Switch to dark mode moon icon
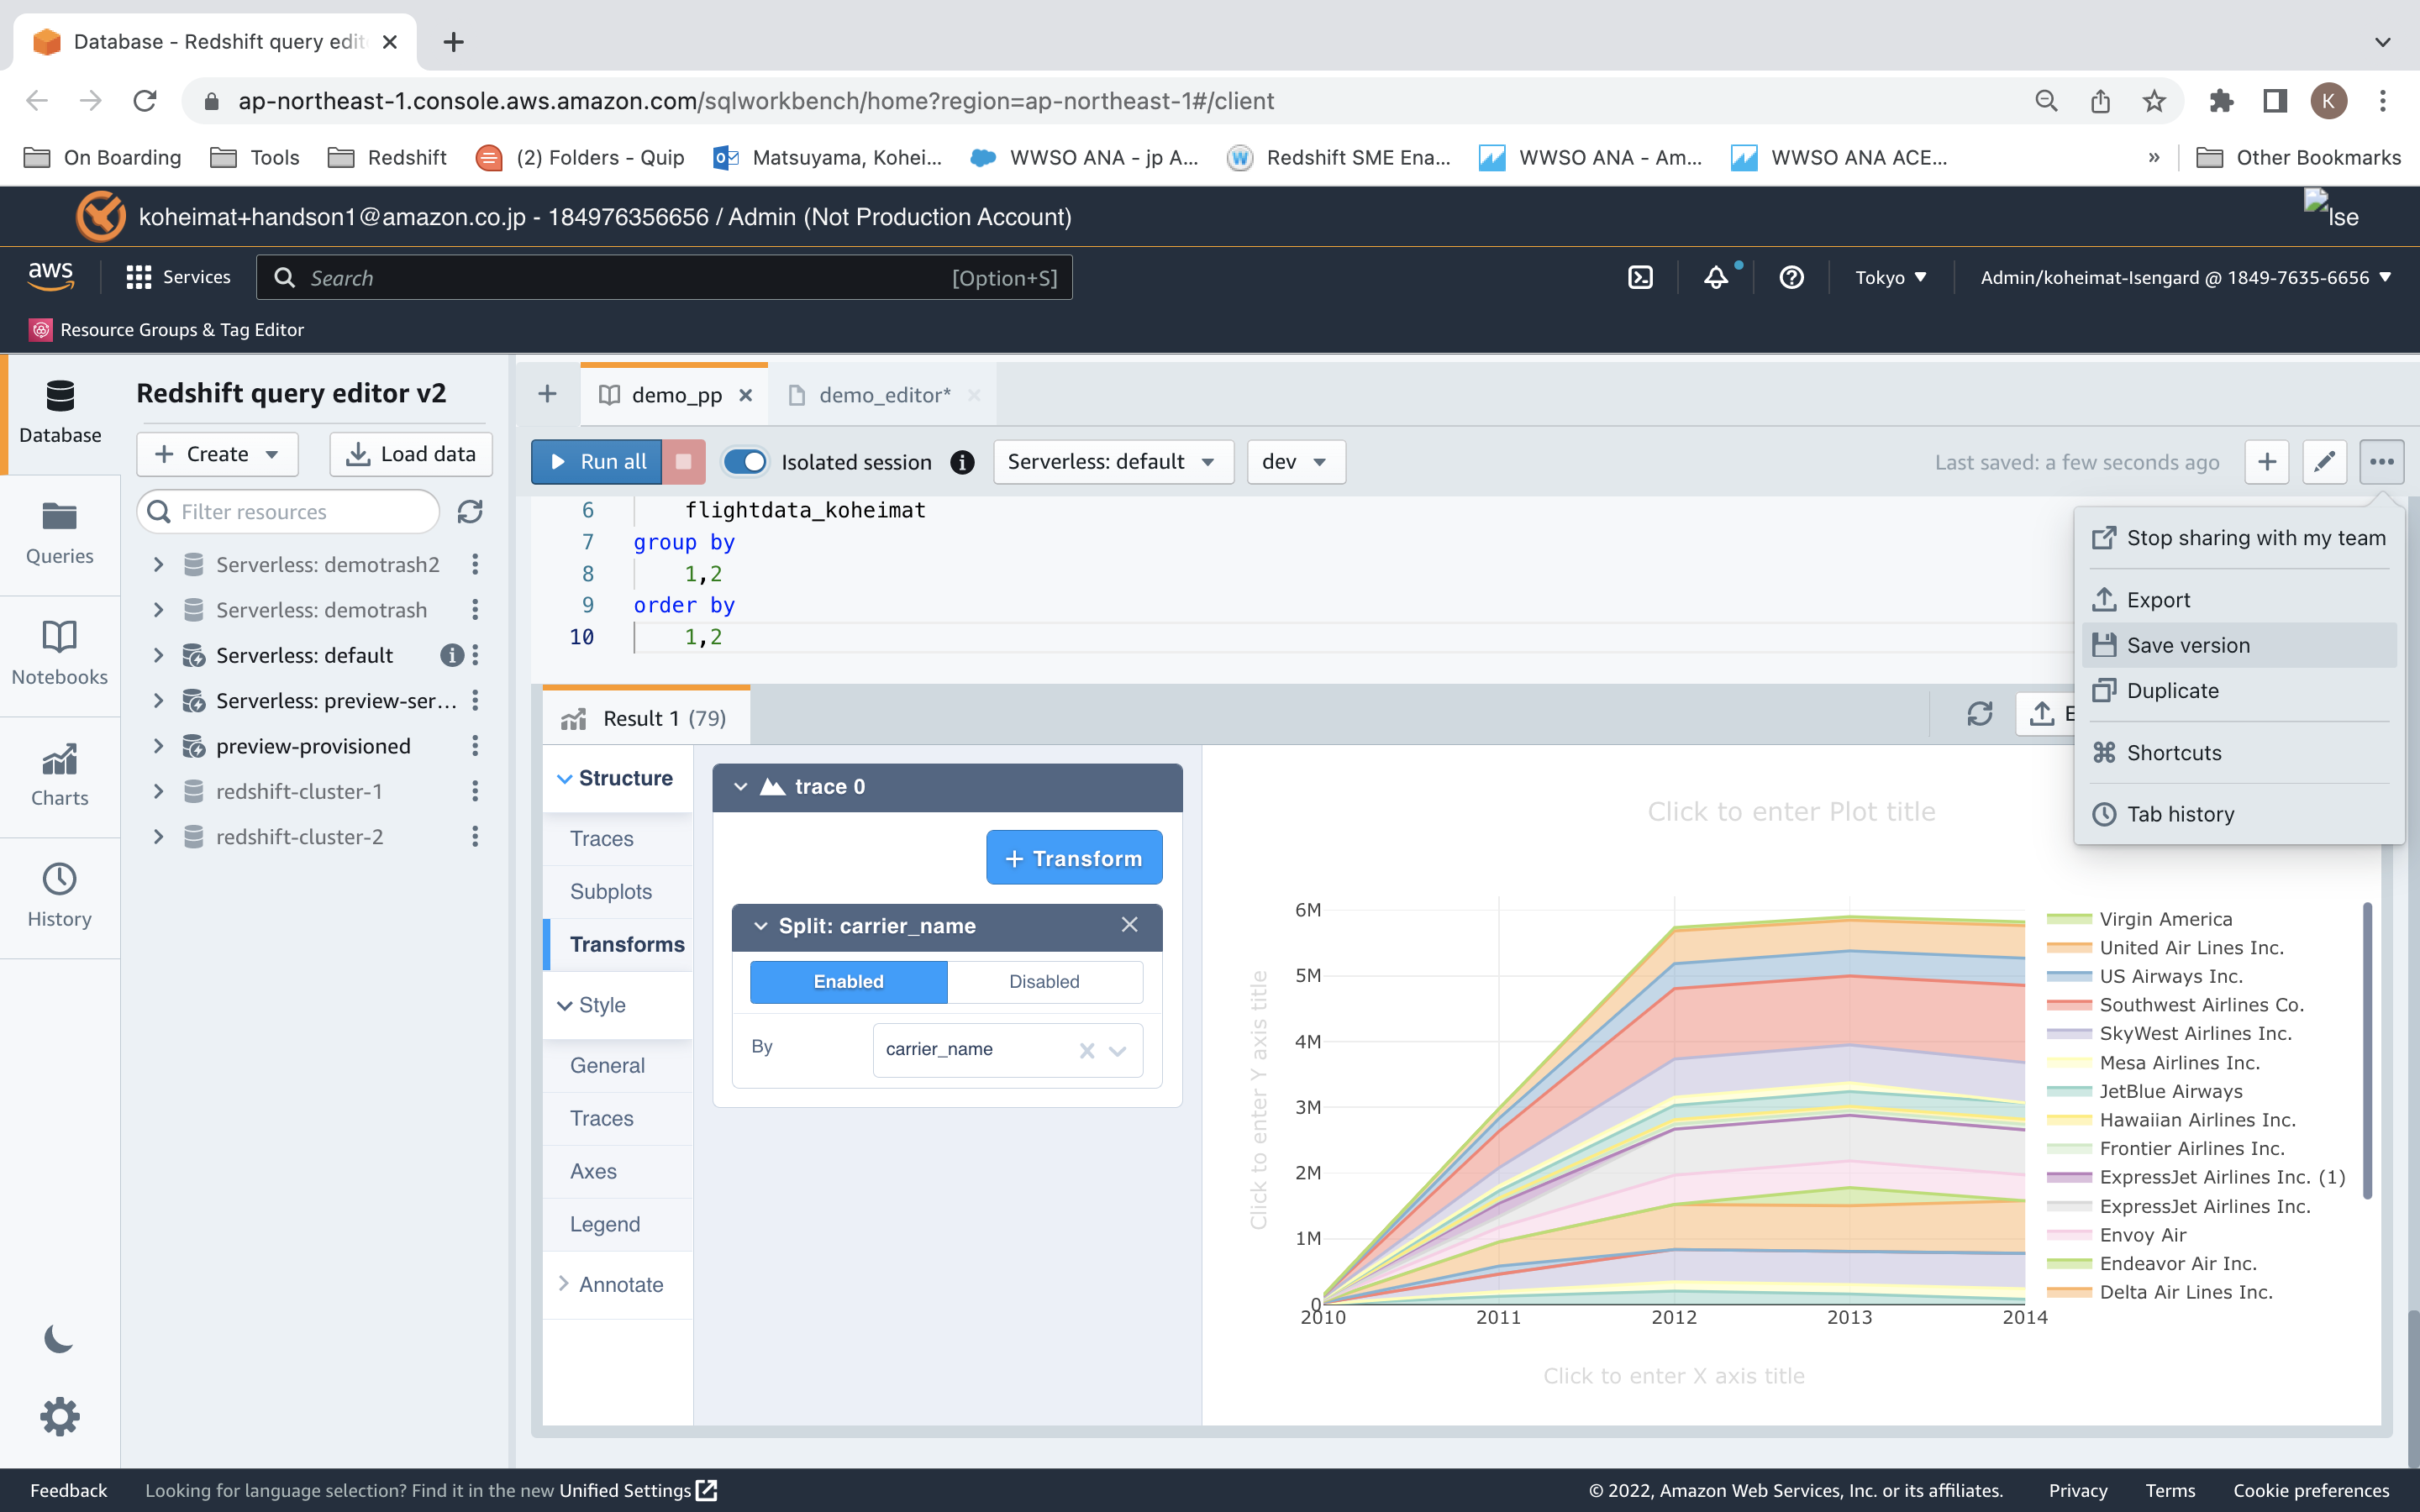The height and width of the screenshot is (1512, 2420). point(59,1338)
